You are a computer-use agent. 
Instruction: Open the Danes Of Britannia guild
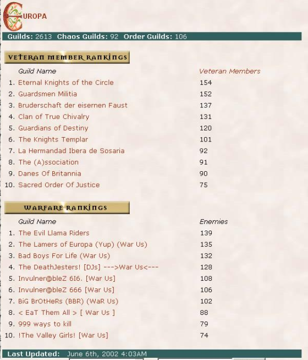pyautogui.click(x=50, y=173)
